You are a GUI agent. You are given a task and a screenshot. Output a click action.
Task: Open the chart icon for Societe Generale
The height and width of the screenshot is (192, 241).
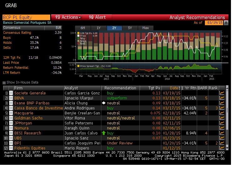click(x=222, y=93)
